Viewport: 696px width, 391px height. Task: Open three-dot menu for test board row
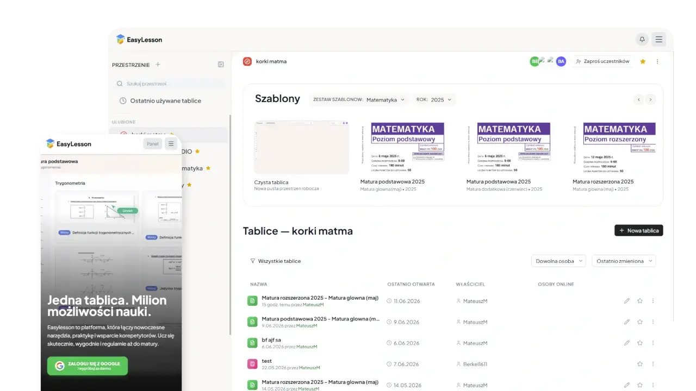(653, 364)
